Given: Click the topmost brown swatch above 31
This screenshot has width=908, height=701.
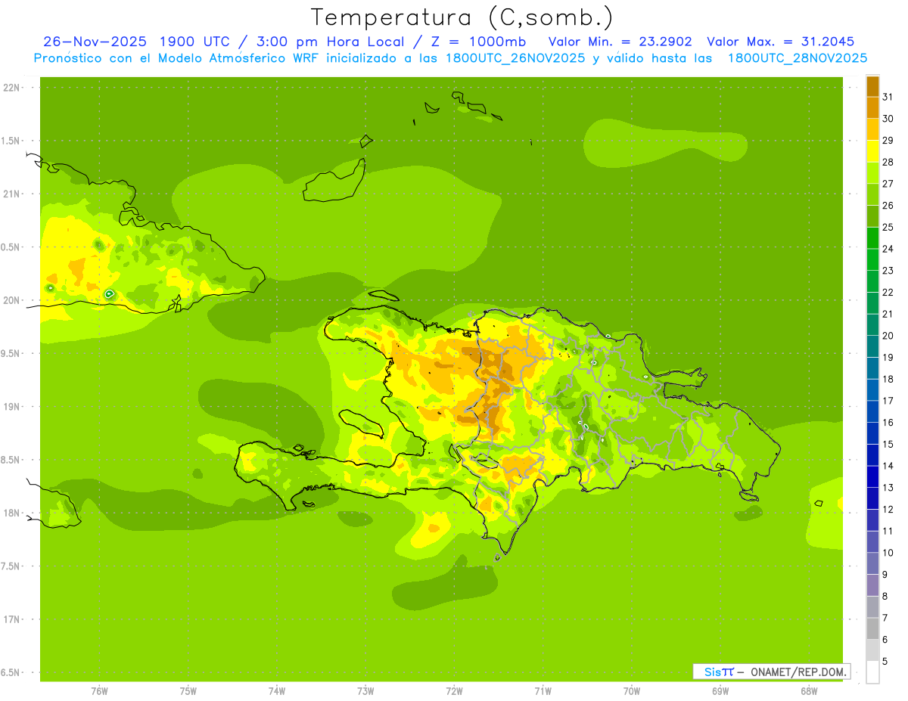Looking at the screenshot, I should [x=872, y=86].
